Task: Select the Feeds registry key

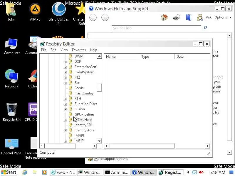Action: (79, 88)
